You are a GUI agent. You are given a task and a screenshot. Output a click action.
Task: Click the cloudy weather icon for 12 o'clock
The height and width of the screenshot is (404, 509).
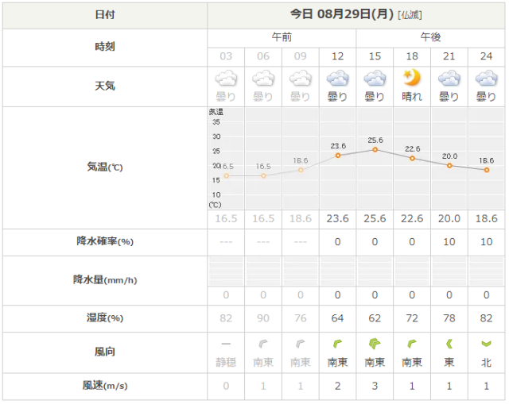(337, 79)
